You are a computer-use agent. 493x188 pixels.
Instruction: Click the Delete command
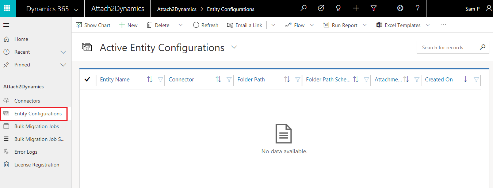(158, 25)
